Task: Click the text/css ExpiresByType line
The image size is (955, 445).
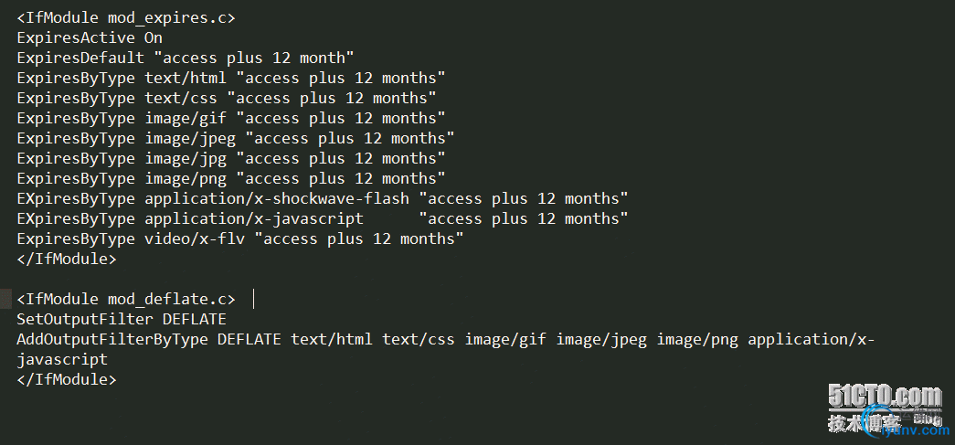Action: pyautogui.click(x=227, y=99)
